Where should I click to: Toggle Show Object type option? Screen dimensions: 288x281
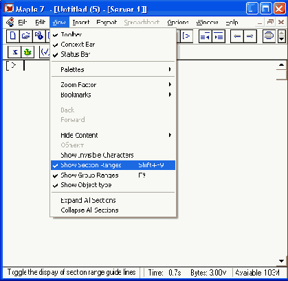tap(113, 185)
